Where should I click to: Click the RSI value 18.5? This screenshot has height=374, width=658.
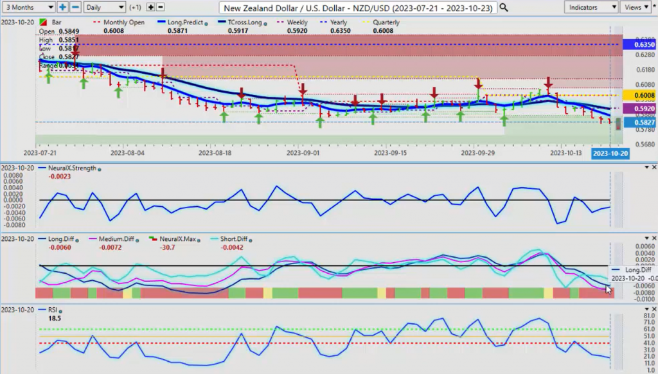[55, 318]
